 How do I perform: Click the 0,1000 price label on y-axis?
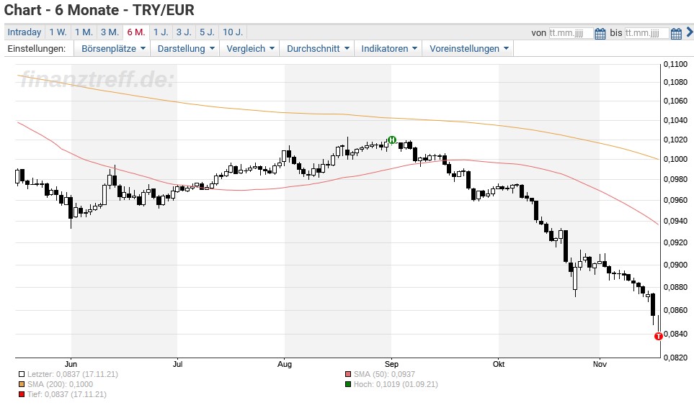[675, 160]
